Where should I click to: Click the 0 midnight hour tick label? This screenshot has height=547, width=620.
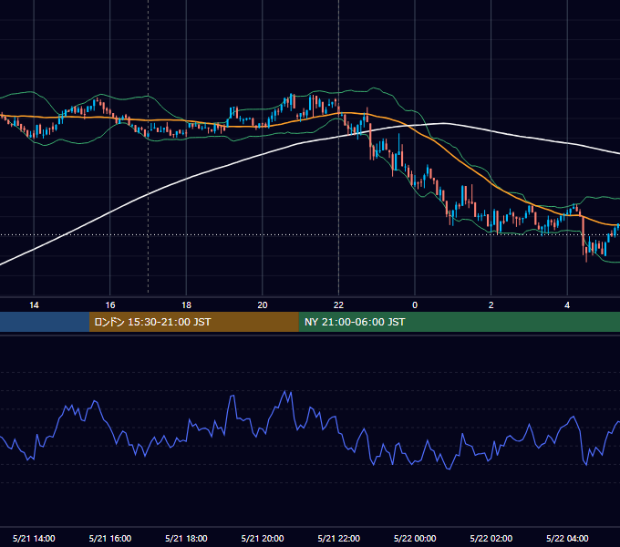coord(415,305)
